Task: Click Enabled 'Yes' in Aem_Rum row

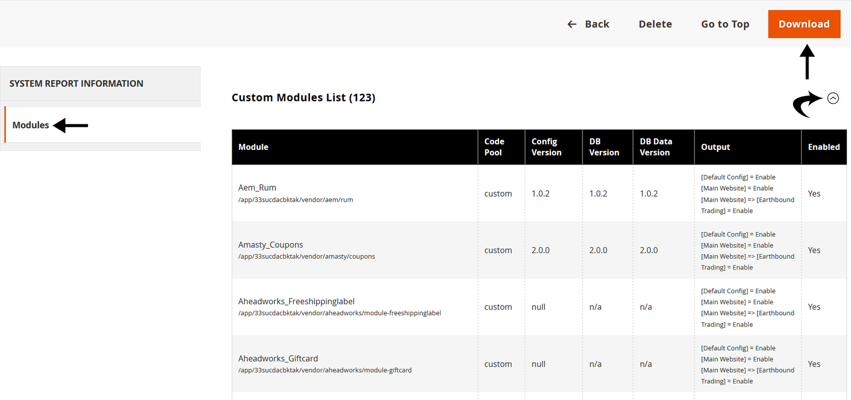Action: 814,193
